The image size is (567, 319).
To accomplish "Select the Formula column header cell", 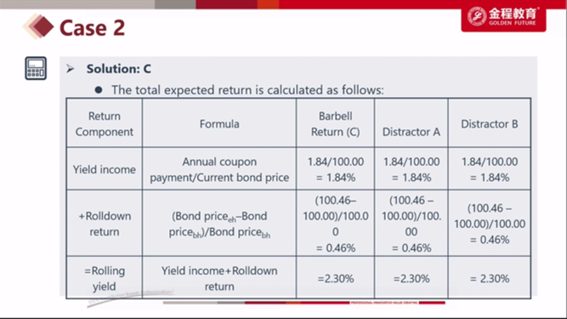I will [x=219, y=123].
